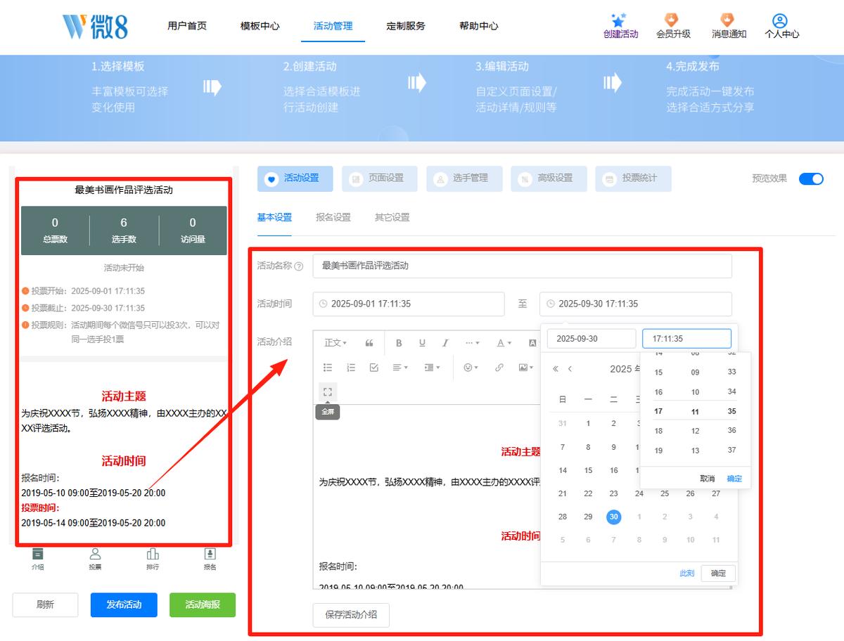The height and width of the screenshot is (641, 844).
Task: Show the help tip beside 活动名称
Action: pyautogui.click(x=299, y=266)
